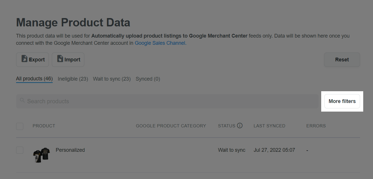Check the Personalized product row checkbox
Viewport: 373px width, 179px height.
point(20,150)
